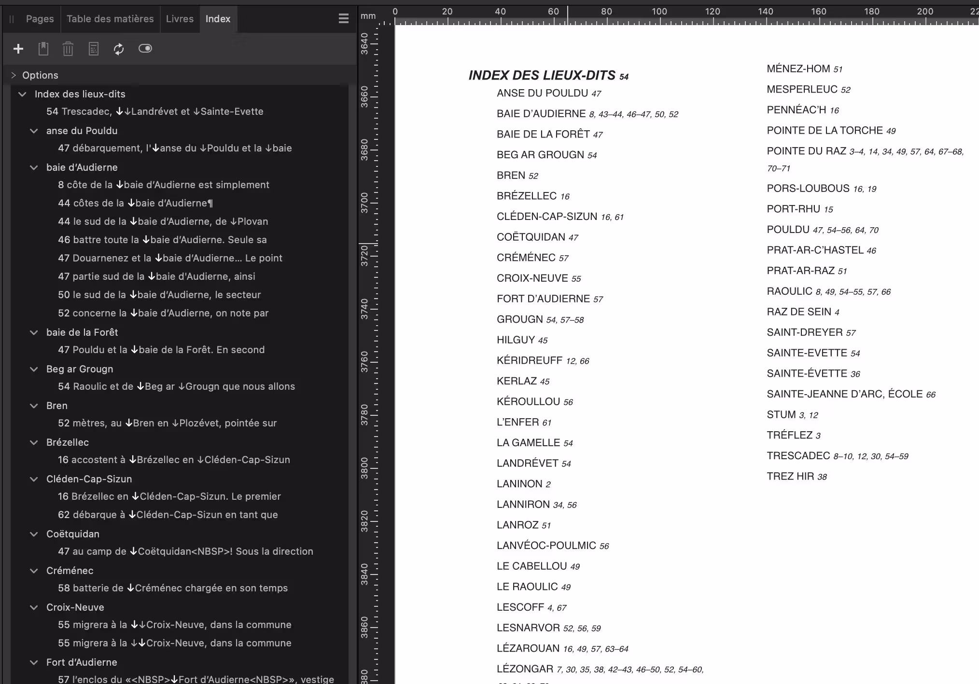
Task: Open the Index panel hamburger menu
Action: pyautogui.click(x=343, y=19)
